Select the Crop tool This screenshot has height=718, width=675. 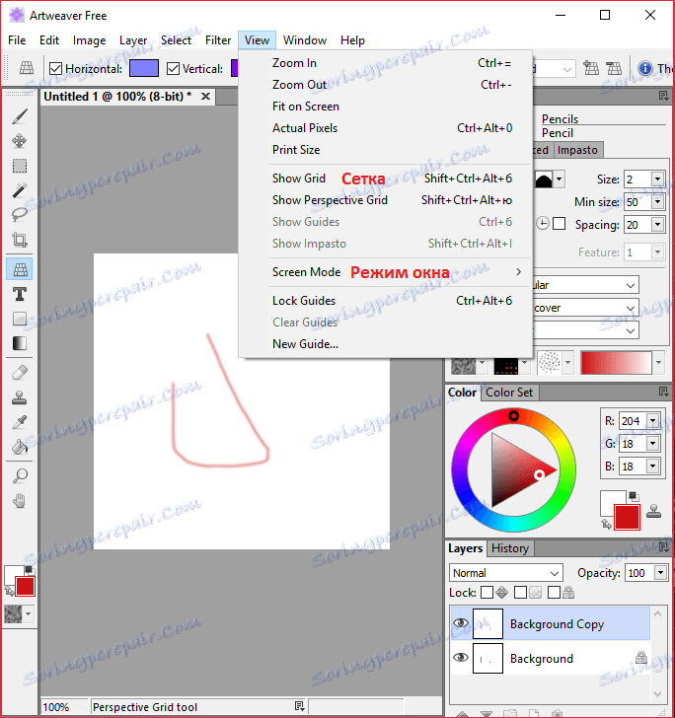(x=20, y=240)
